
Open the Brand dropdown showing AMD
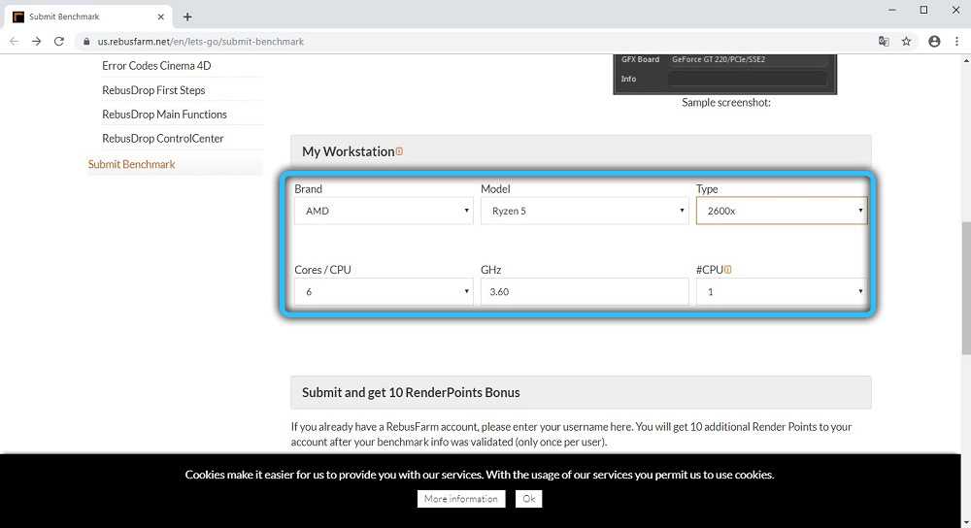pos(384,211)
